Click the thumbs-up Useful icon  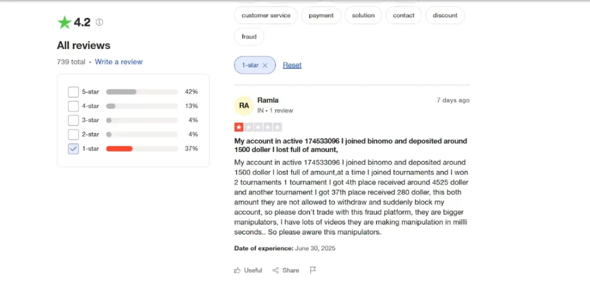[x=237, y=270]
